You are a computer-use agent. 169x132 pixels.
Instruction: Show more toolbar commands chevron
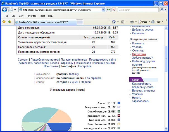[x=166, y=20]
